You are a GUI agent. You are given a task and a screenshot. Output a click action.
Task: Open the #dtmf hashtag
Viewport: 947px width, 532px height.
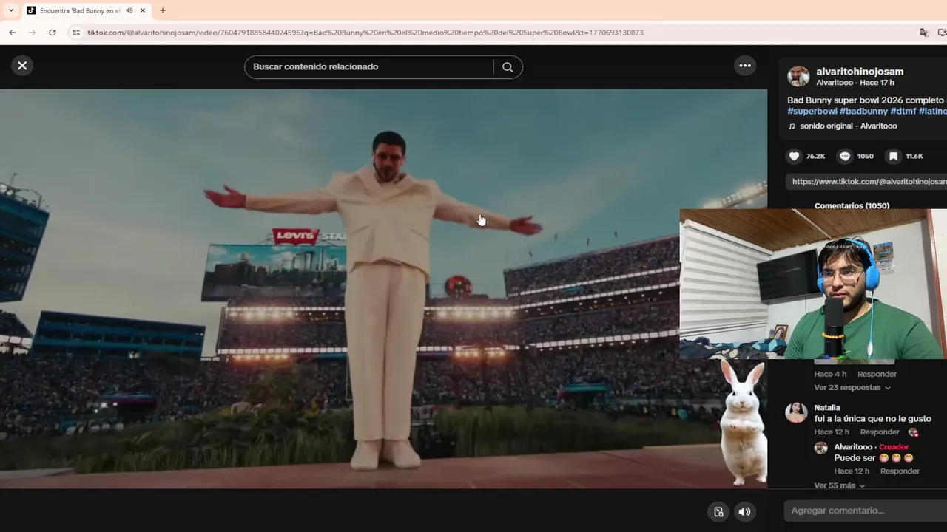[x=903, y=112]
